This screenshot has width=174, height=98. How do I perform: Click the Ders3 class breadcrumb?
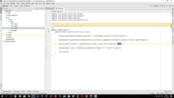pyautogui.click(x=54, y=11)
